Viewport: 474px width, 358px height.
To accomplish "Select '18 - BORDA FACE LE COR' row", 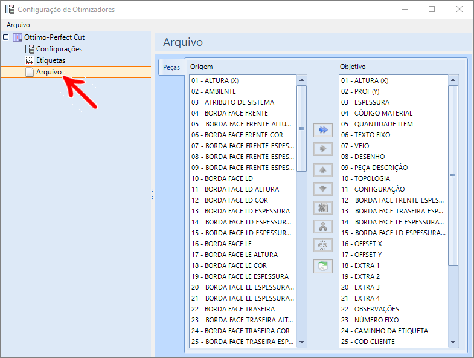I will tap(243, 266).
